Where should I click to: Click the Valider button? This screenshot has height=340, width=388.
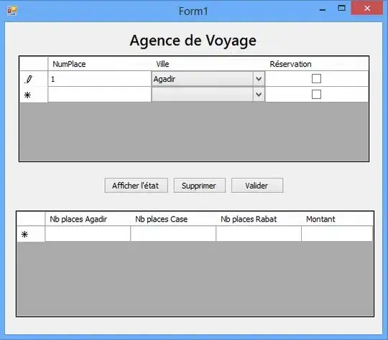coord(257,185)
